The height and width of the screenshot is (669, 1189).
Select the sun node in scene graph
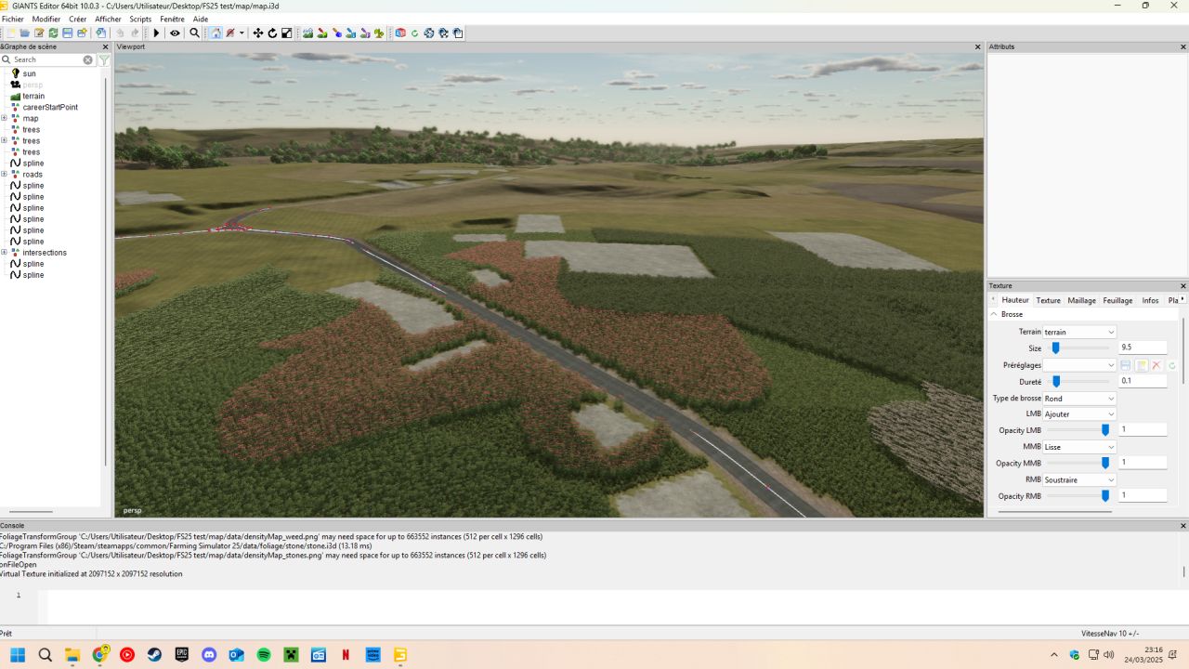coord(30,73)
